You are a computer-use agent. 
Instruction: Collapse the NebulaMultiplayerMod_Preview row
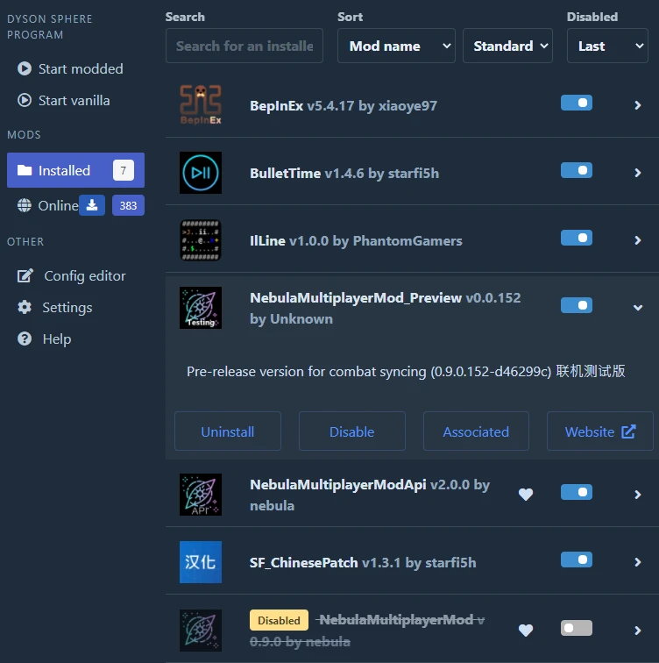point(638,308)
